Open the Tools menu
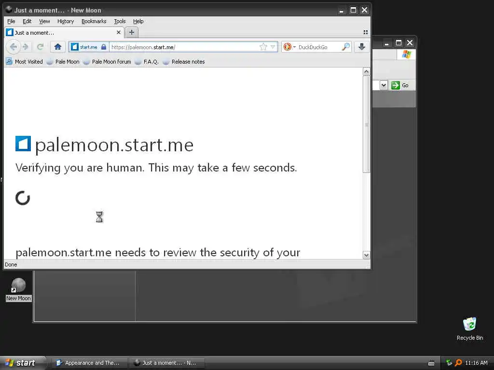The height and width of the screenshot is (370, 494). pos(120,21)
